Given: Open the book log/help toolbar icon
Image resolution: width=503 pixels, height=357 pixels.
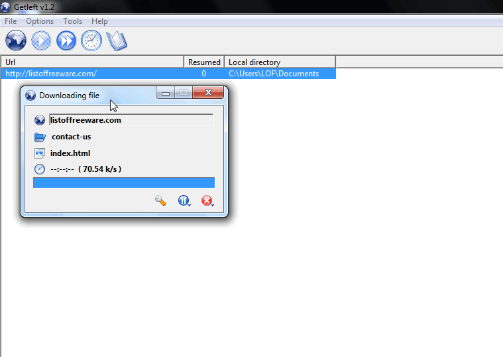Looking at the screenshot, I should click(117, 40).
